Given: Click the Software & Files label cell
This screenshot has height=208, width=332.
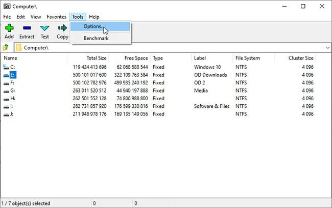Looking at the screenshot, I should [x=211, y=106].
